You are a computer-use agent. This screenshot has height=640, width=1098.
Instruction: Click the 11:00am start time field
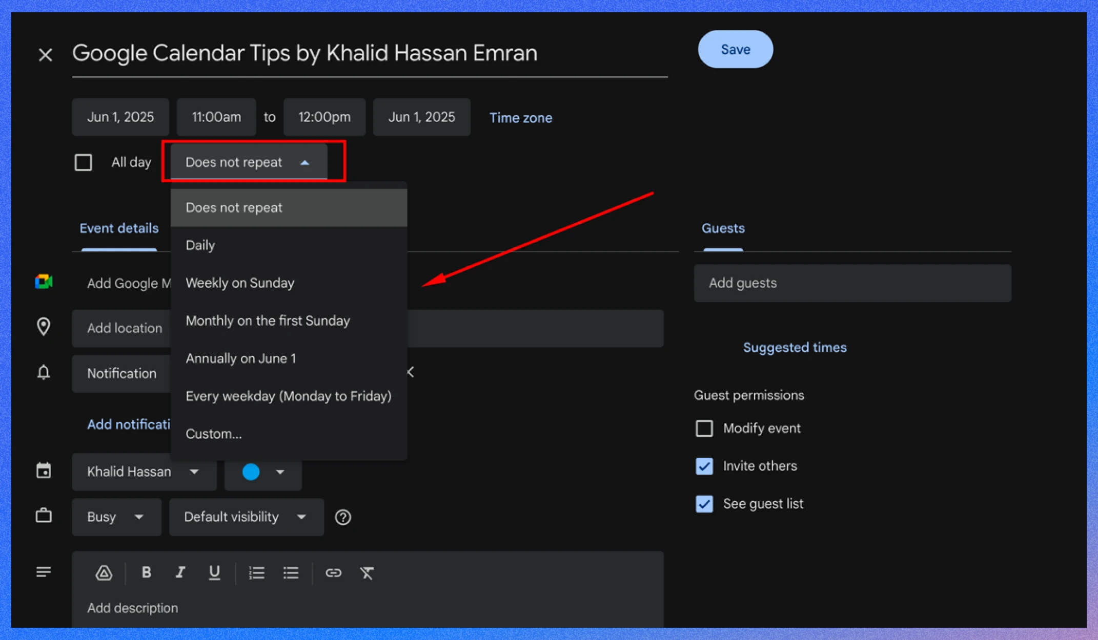tap(216, 117)
